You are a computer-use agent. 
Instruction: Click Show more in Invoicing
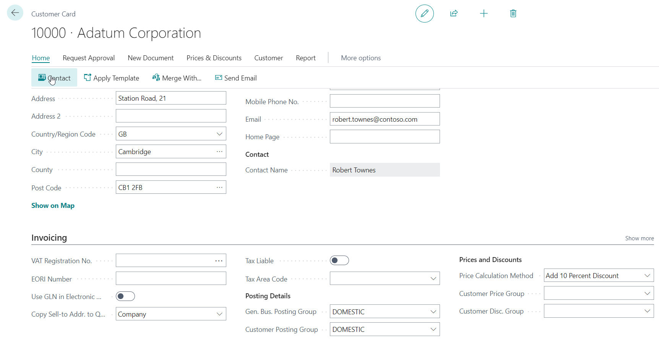click(640, 238)
